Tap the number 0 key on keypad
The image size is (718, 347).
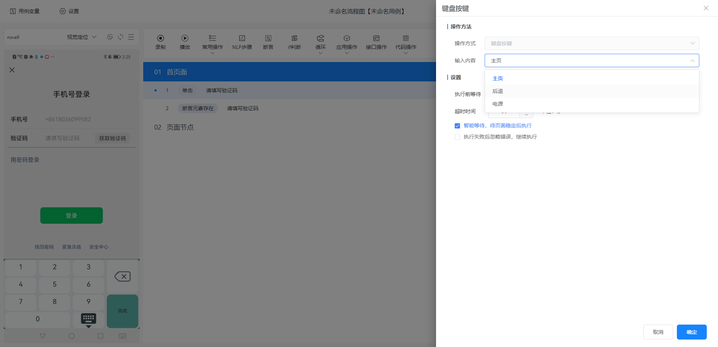tap(37, 319)
